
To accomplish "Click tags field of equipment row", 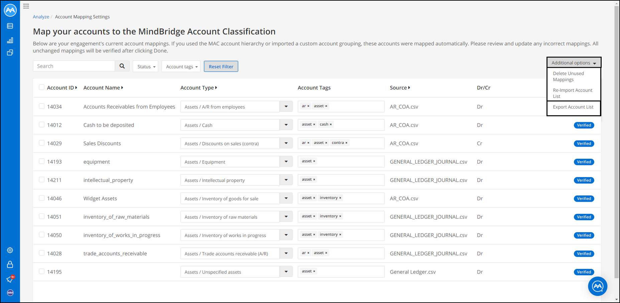I will pyautogui.click(x=341, y=162).
